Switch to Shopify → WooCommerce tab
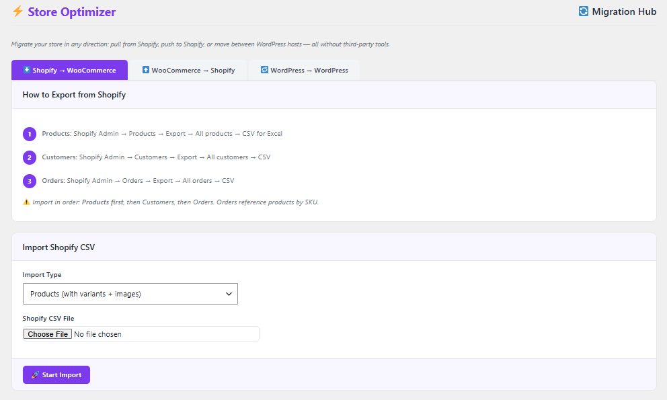Image resolution: width=667 pixels, height=400 pixels. 69,70
